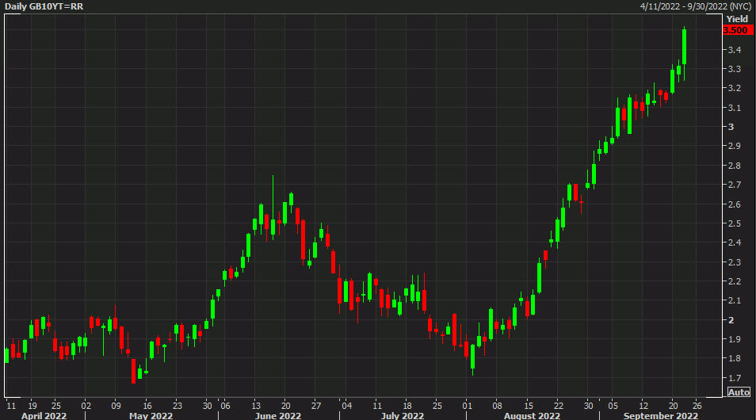
Task: Select the latest tall green candle near 3.5
Action: coord(684,46)
